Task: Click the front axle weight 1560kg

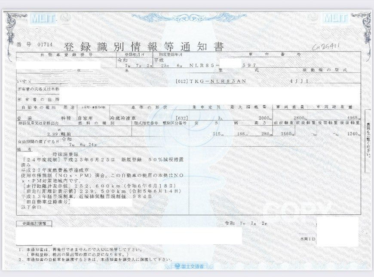Action: pos(282,134)
